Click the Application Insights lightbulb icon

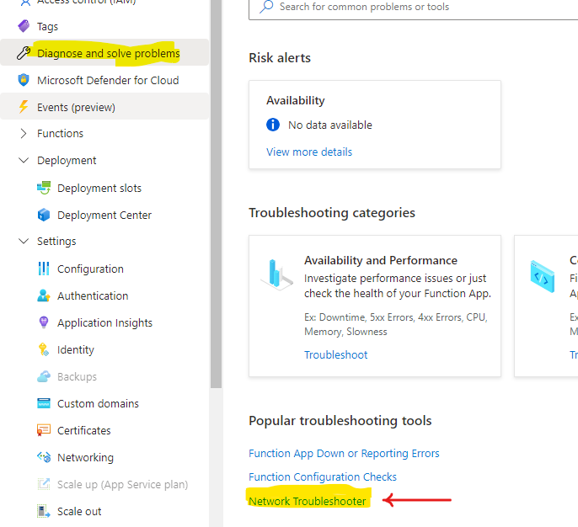pyautogui.click(x=44, y=322)
